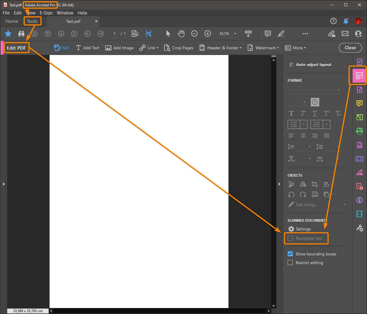367x314 pixels.
Task: Click the page number input field
Action: (x=115, y=34)
